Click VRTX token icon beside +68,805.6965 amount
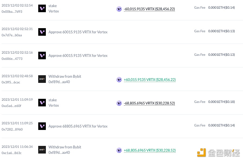Screen dimensions: 243x160 tap(119, 150)
